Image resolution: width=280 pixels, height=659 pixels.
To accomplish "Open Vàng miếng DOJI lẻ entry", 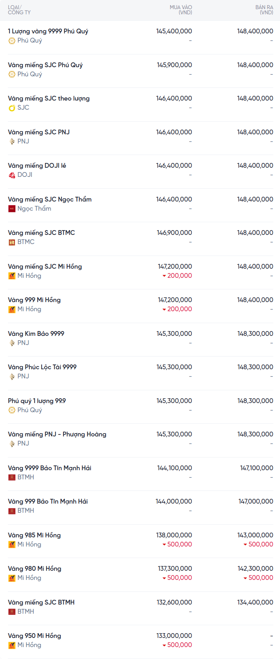I will pyautogui.click(x=37, y=166).
